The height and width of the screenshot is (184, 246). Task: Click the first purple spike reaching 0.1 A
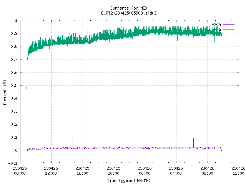point(73,142)
